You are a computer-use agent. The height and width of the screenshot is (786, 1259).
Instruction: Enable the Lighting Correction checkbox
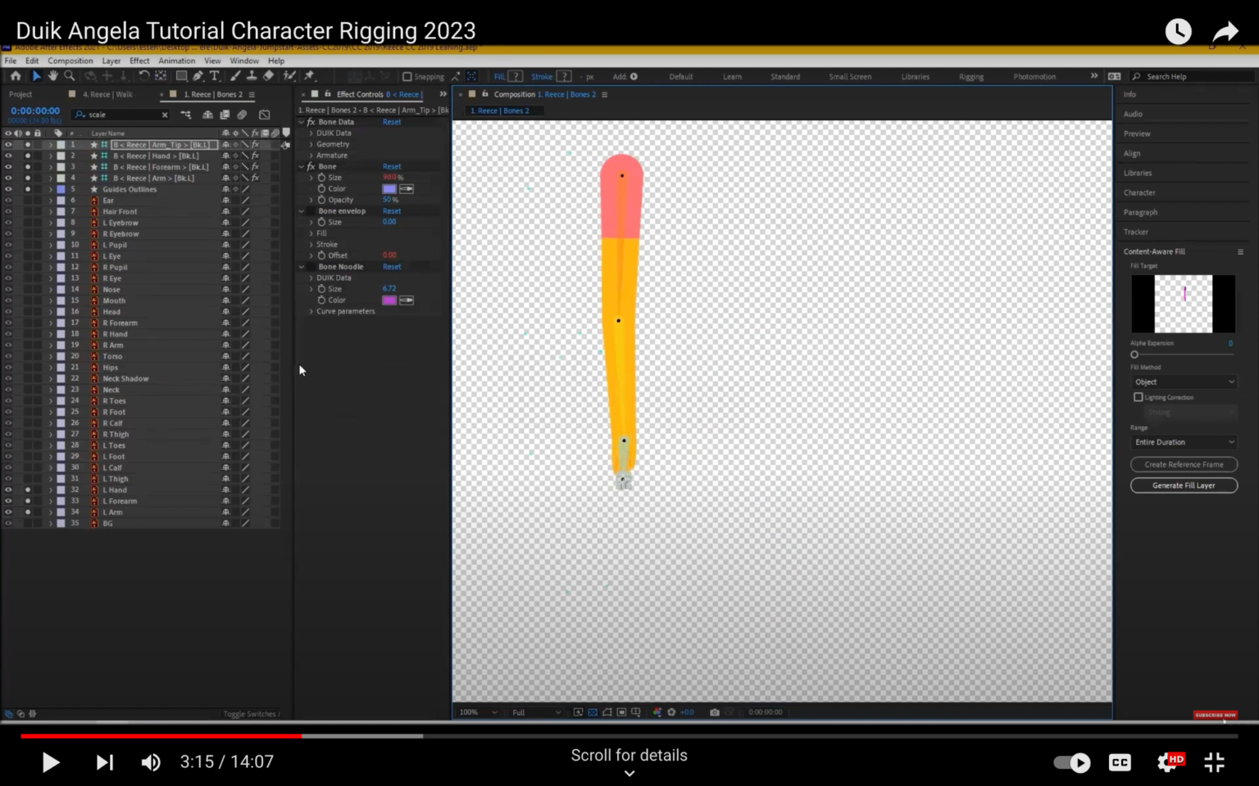(1139, 397)
